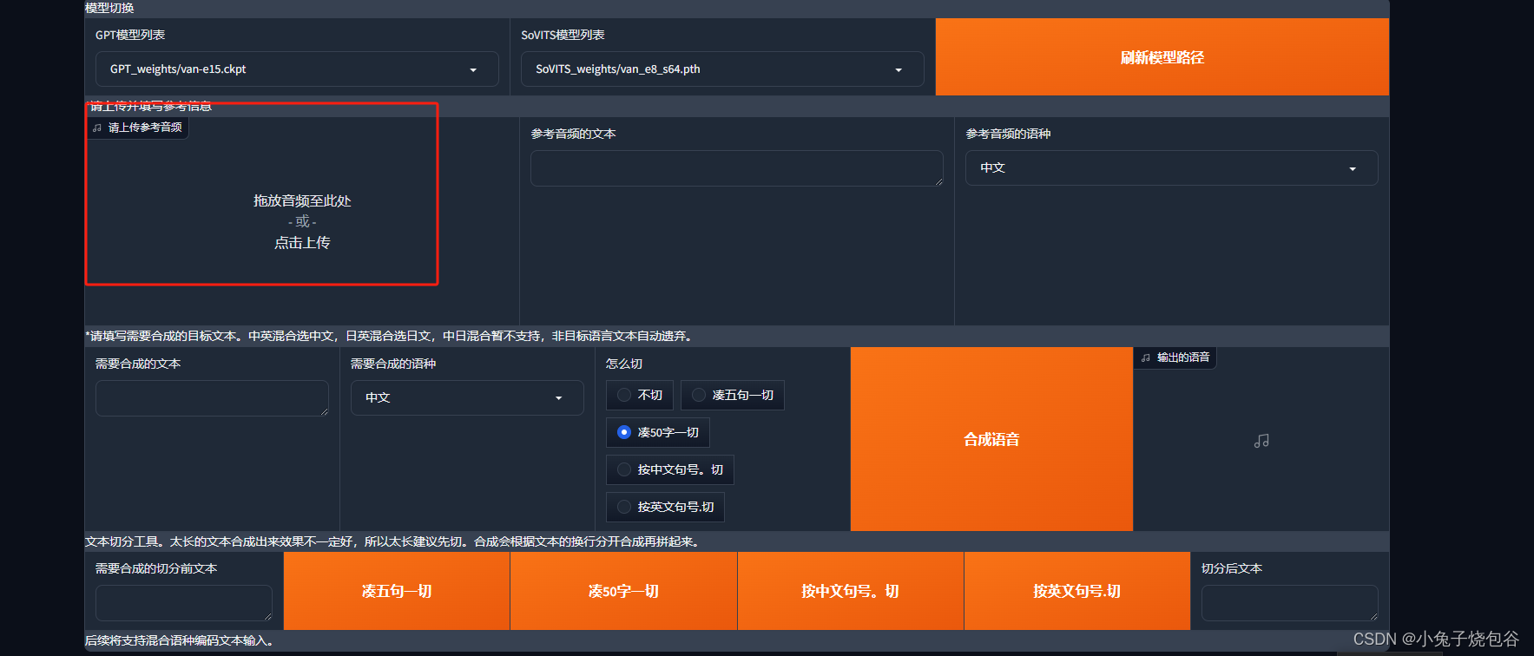Screen dimensions: 1534x656
Task: Focus the 参考音频的文本 text box
Action: tap(737, 168)
